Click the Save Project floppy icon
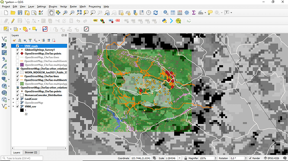The height and width of the screenshot is (161, 288). click(x=20, y=12)
